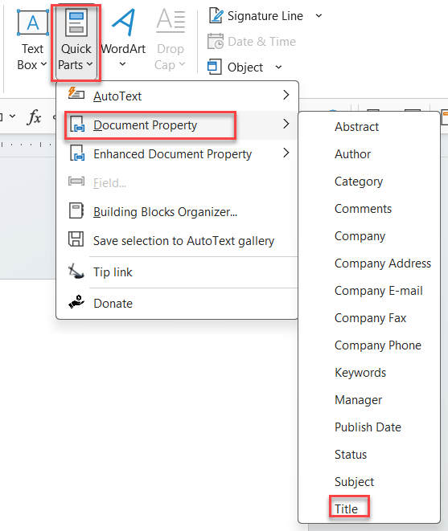This screenshot has height=531, width=448.
Task: Expand the AutoText submenu arrow
Action: tap(286, 95)
